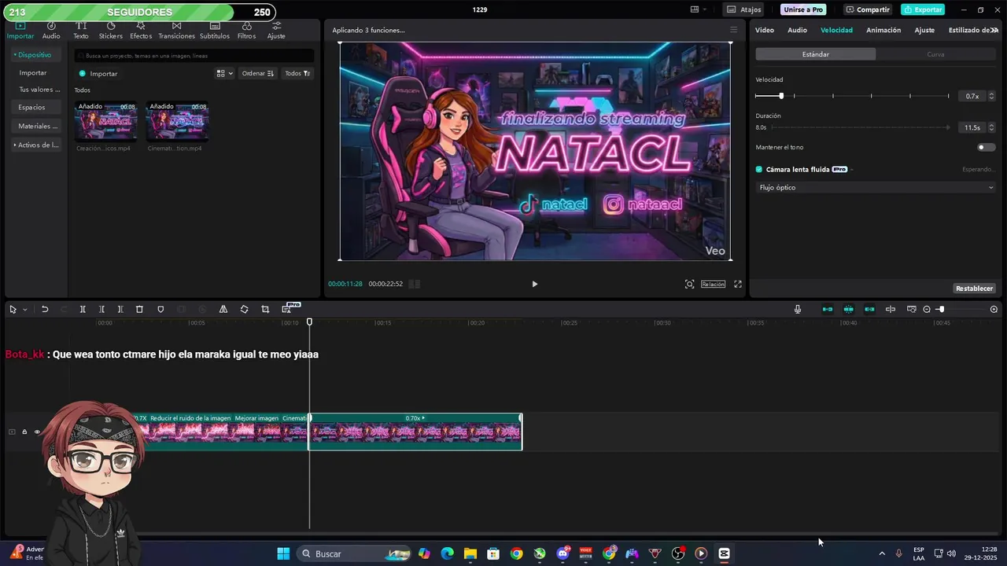Click the Split clip tool icon
This screenshot has width=1007, height=566.
83,310
